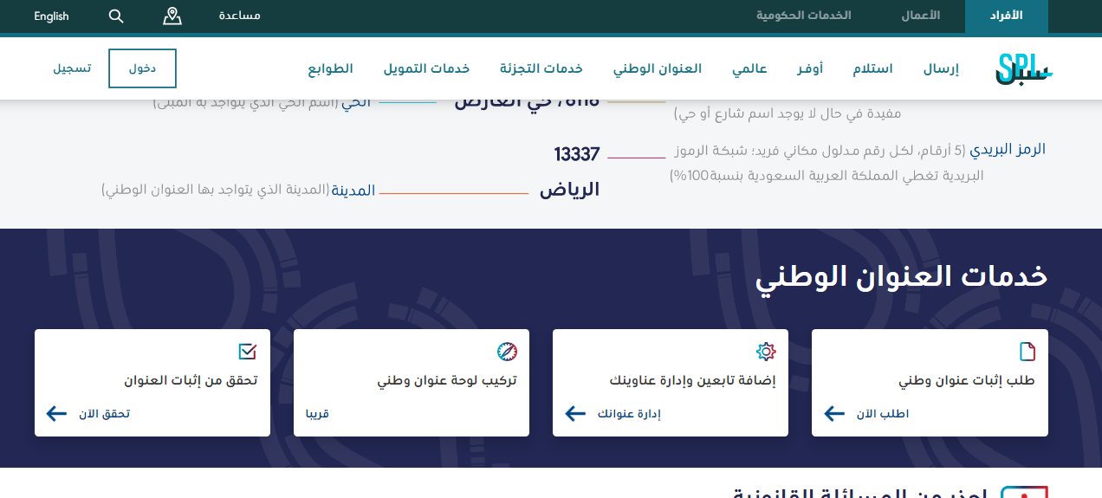
Task: Click arrow beside اطلب الآن
Action: 834,413
